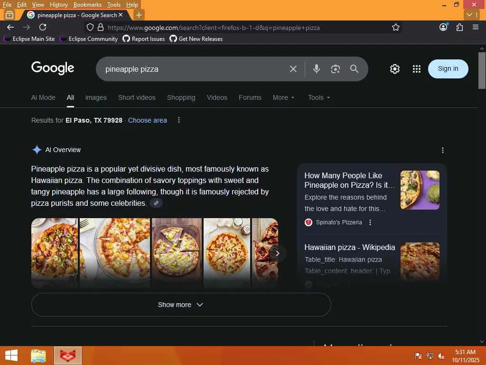Viewport: 486px width, 365px height.
Task: Close the pineapple pizza search tab
Action: 121,15
